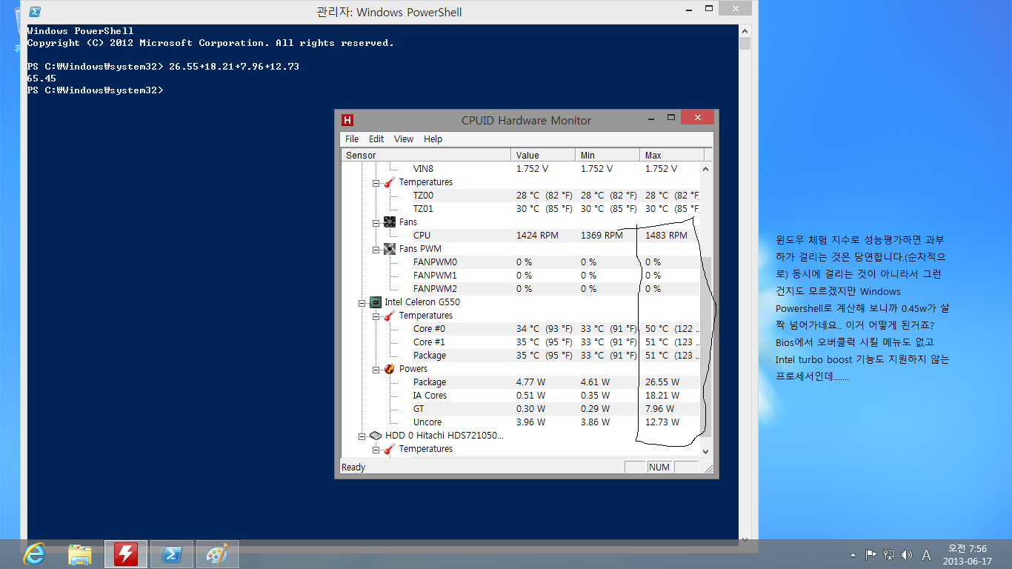Screen dimensions: 1012x569
Task: Click the PowerShell window title bar icon
Action: pos(35,12)
